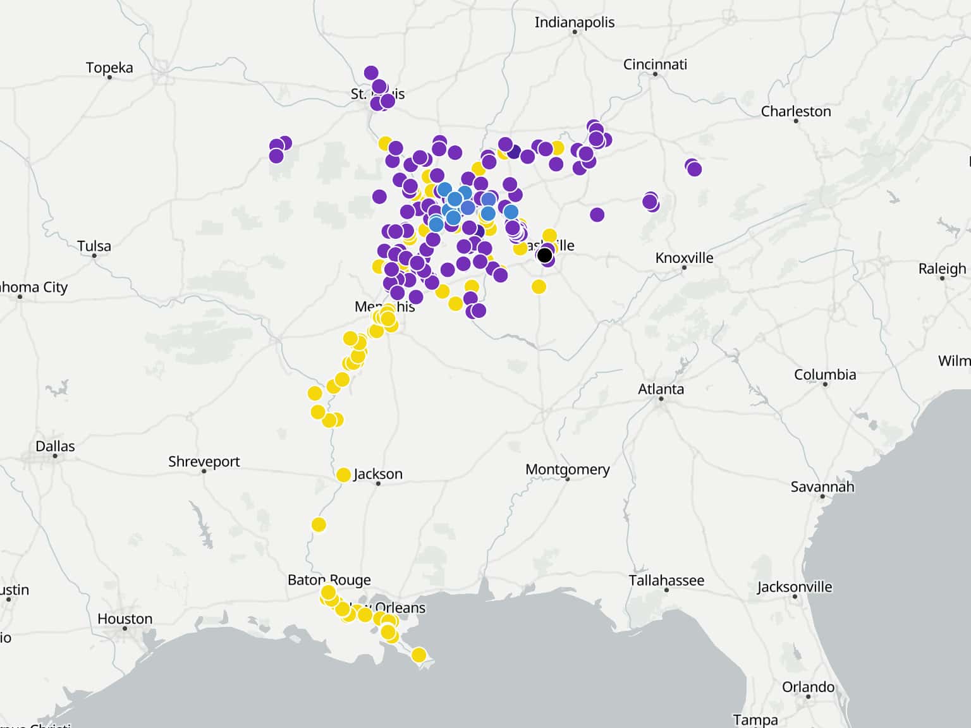This screenshot has width=971, height=728.
Task: Click the Tallahassee city label
Action: 666,580
